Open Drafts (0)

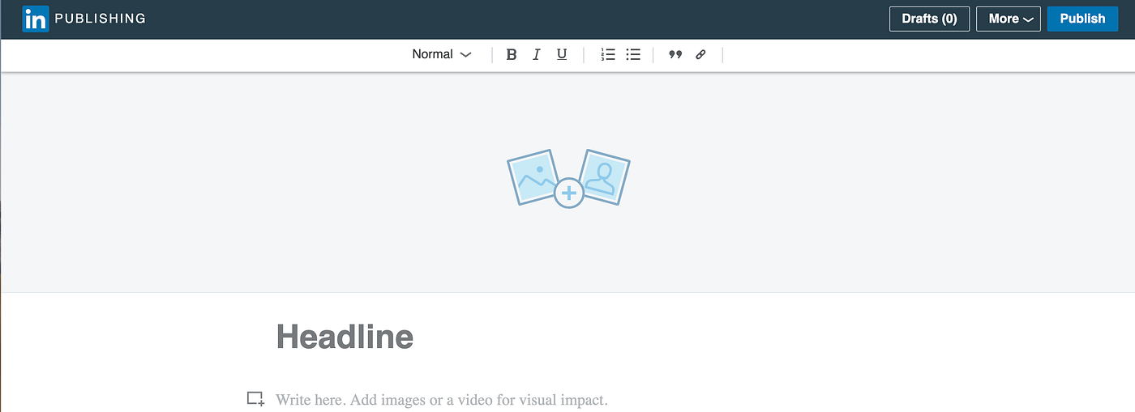coord(929,19)
